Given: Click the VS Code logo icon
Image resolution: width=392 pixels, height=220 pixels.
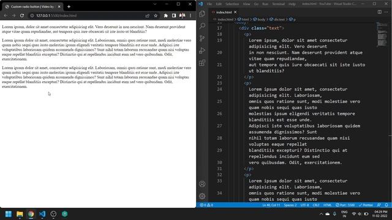Looking at the screenshot, I should click(201, 4).
